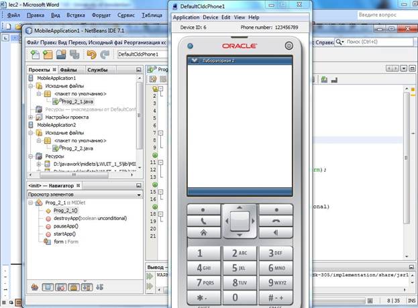The height and width of the screenshot is (308, 418).
Task: Select the MobileApplication2 project node
Action: click(x=56, y=125)
